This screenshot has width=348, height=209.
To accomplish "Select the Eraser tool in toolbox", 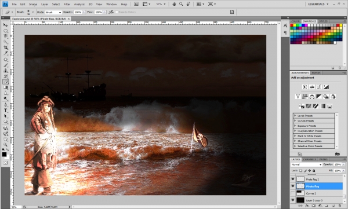I will (x=5, y=82).
